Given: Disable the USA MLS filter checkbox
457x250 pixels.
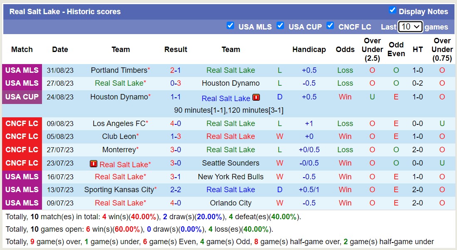Looking at the screenshot, I should [x=230, y=25].
